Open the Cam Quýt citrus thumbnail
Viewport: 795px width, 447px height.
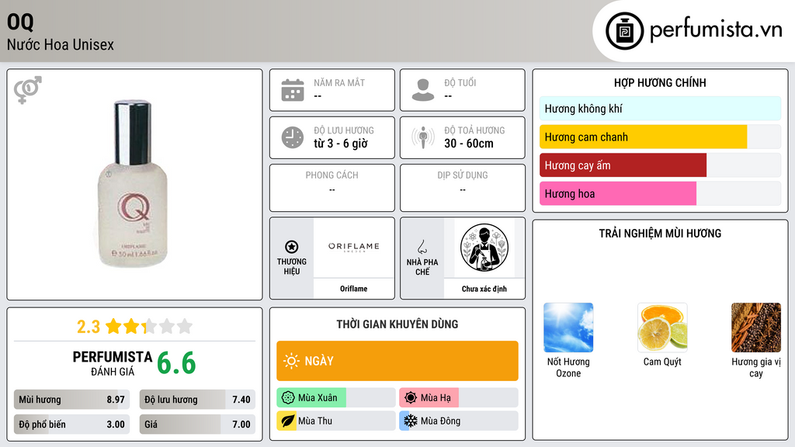click(x=662, y=327)
